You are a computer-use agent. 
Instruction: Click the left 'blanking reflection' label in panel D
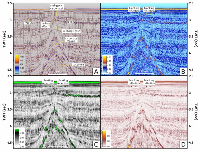click(x=134, y=82)
